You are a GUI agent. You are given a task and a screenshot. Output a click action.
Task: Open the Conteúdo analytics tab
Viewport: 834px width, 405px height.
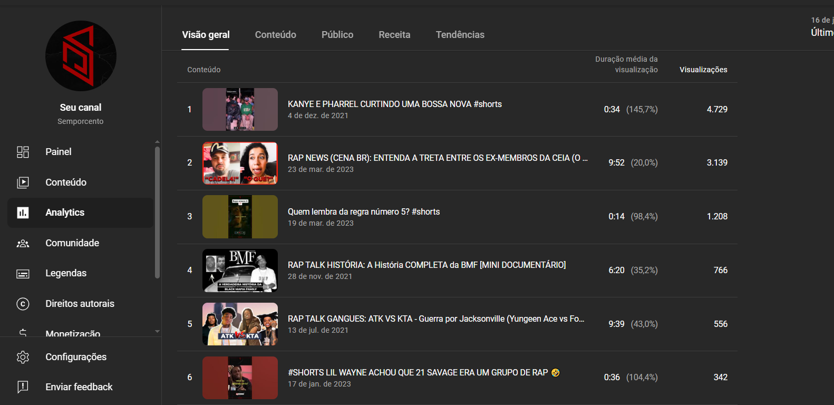pos(275,35)
